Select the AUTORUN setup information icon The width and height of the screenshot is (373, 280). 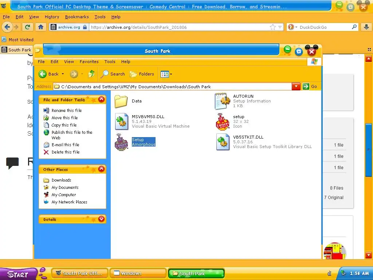pyautogui.click(x=223, y=101)
